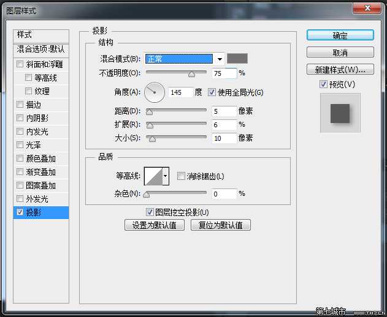Image resolution: width=387 pixels, height=317 pixels.
Task: Uncheck the 投影 style checkbox
Action: click(x=20, y=212)
